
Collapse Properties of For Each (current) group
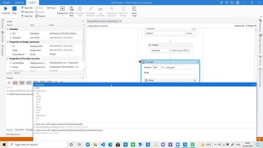point(7,59)
